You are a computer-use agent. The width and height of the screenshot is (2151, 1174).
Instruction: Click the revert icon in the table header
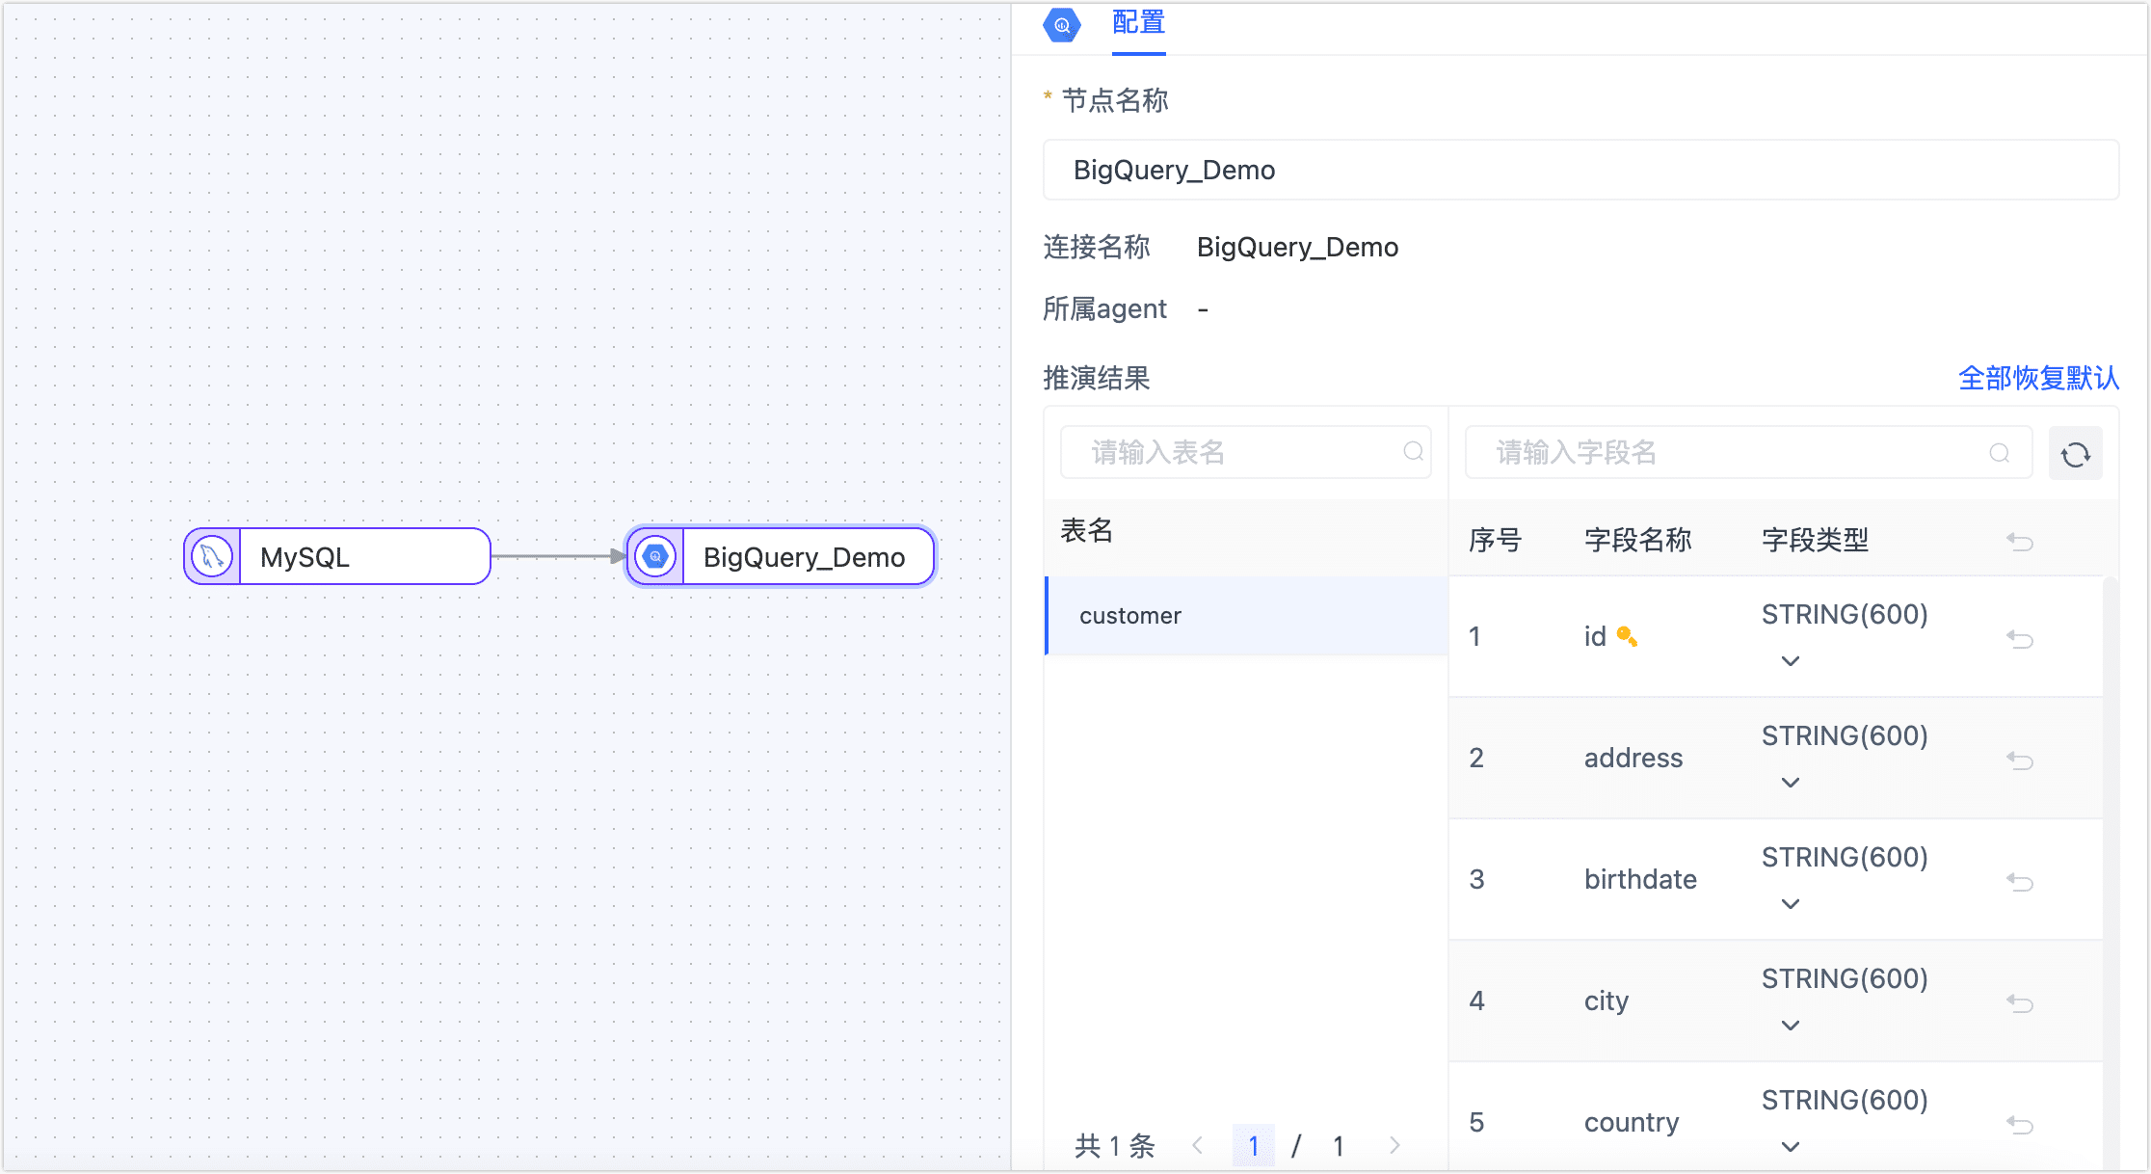pyautogui.click(x=2020, y=541)
